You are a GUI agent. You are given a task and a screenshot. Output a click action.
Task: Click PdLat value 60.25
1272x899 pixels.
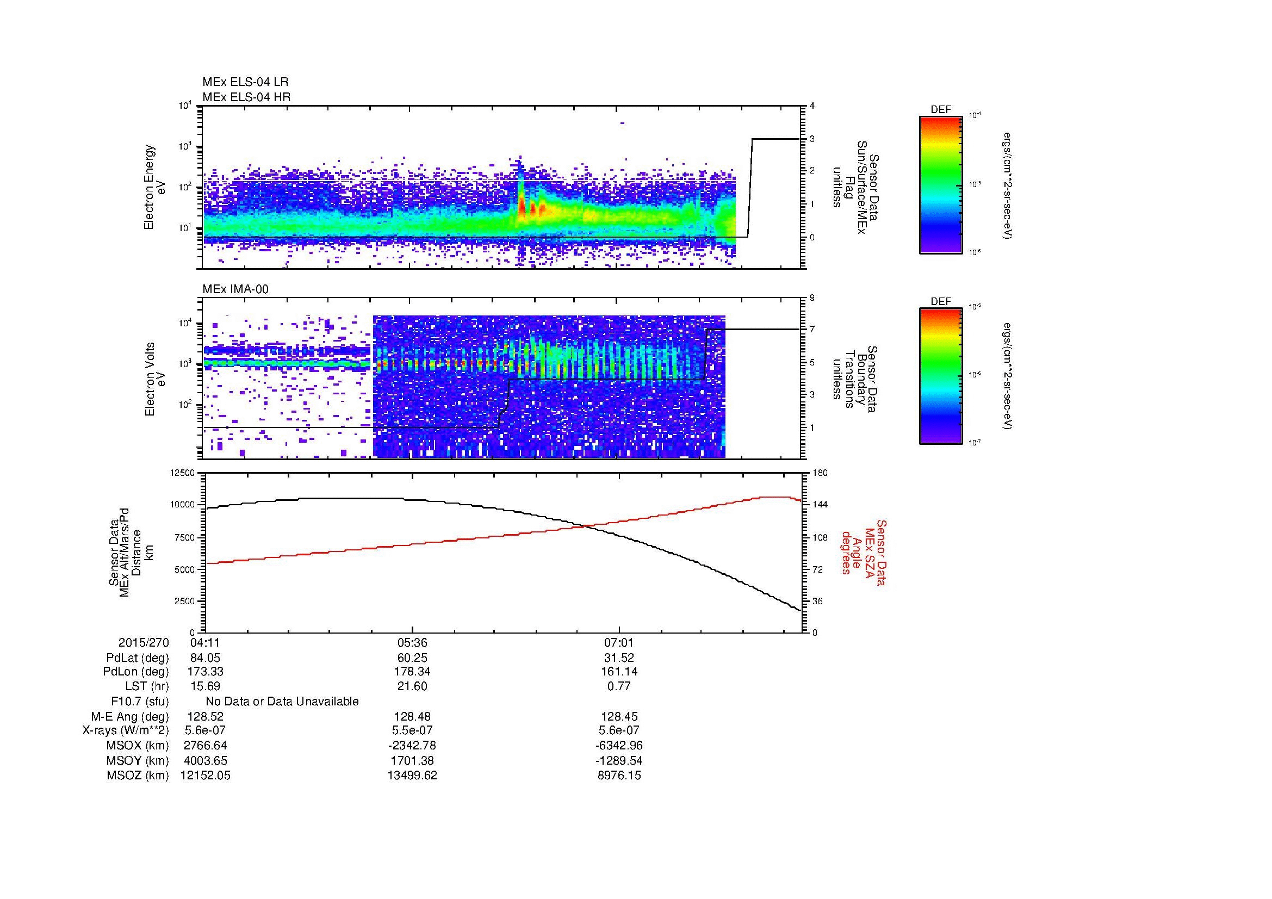point(412,658)
